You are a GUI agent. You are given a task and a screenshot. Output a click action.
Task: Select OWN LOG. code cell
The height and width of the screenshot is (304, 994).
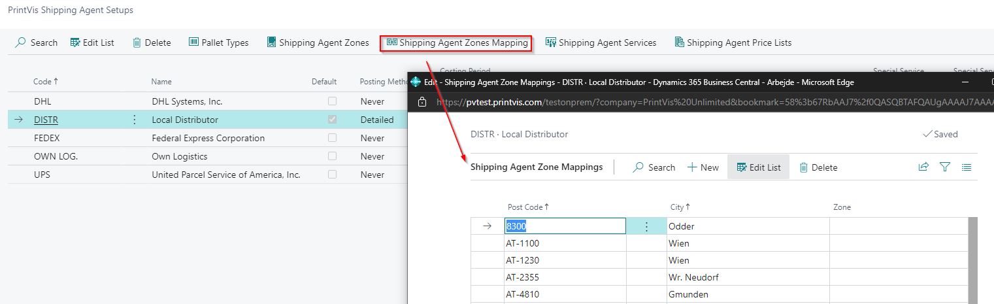coord(56,156)
